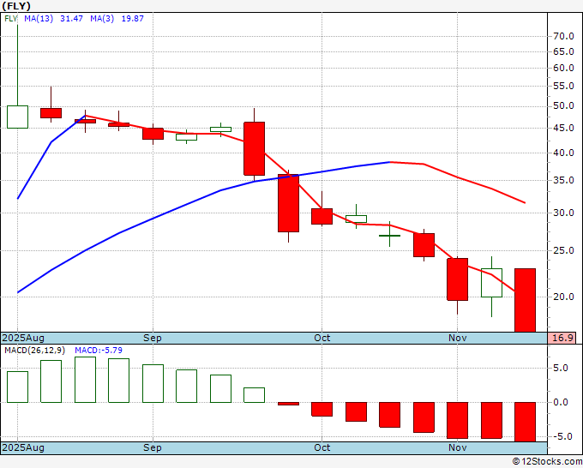The image size is (583, 468).
Task: Click the green doji cross candle in October
Action: pos(389,236)
